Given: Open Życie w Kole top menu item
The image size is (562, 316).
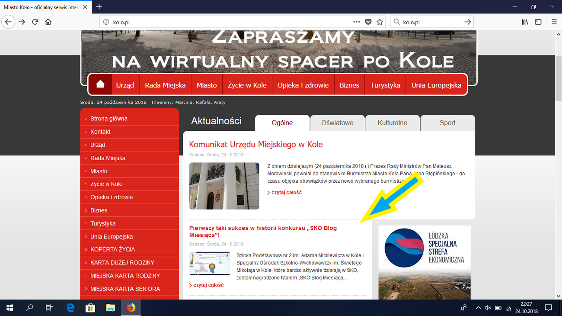Looking at the screenshot, I should tap(247, 85).
